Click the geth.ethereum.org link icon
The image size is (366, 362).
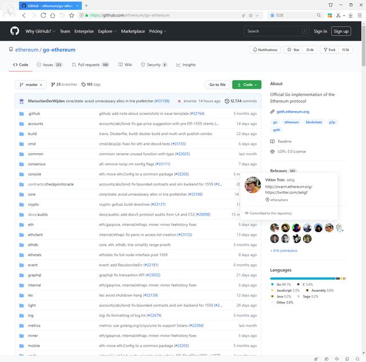point(272,112)
